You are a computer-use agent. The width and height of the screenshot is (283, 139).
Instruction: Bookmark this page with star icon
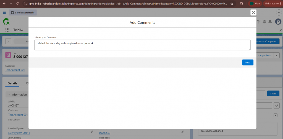click(x=232, y=4)
